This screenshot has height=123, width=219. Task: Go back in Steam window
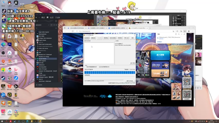(x=36, y=17)
